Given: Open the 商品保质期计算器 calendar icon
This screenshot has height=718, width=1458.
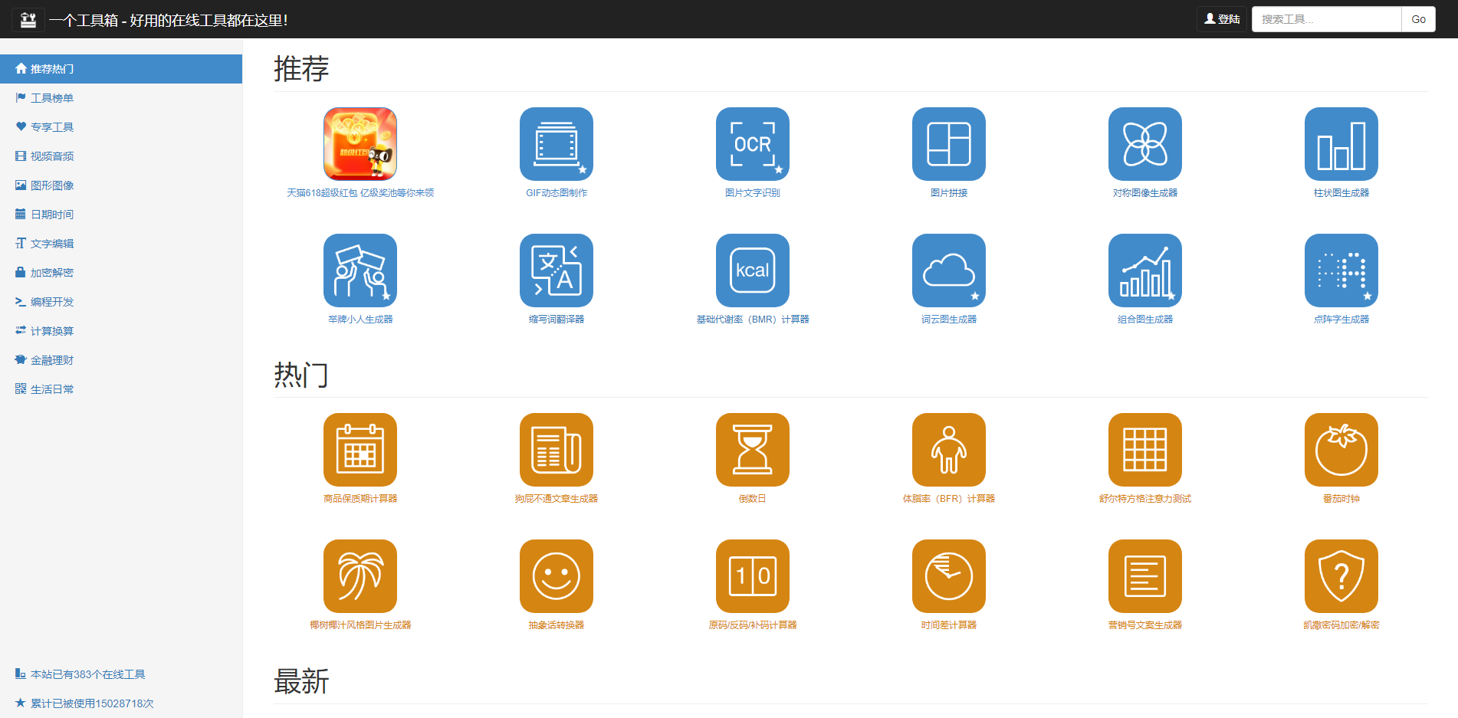Looking at the screenshot, I should coord(360,450).
